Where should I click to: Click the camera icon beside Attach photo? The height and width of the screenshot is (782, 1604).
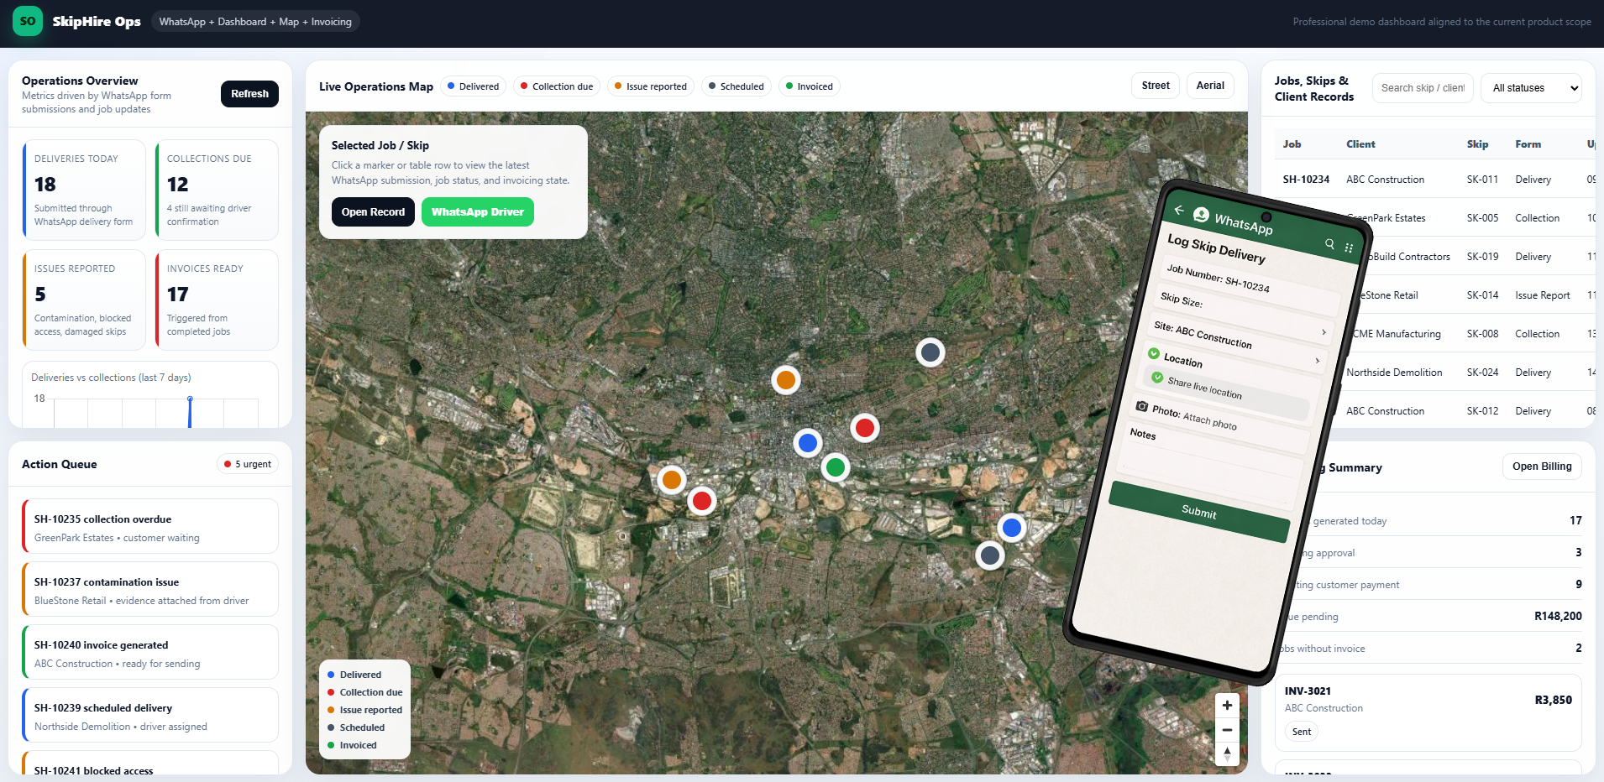pos(1142,406)
